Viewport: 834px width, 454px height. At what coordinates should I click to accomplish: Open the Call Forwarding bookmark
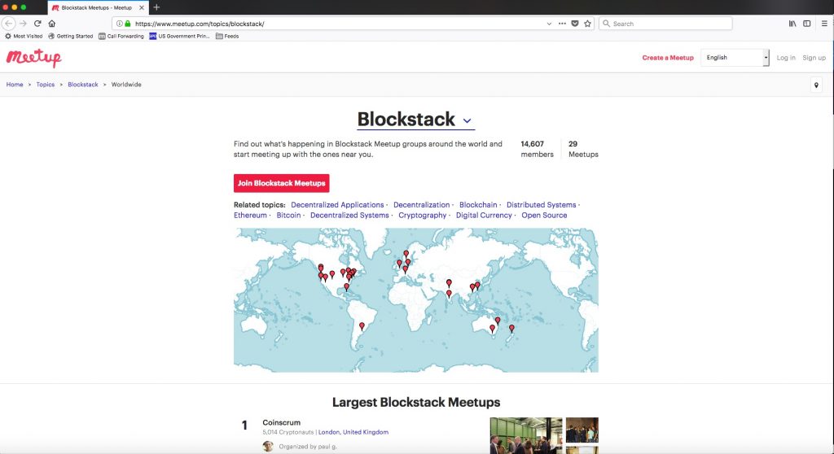click(121, 36)
